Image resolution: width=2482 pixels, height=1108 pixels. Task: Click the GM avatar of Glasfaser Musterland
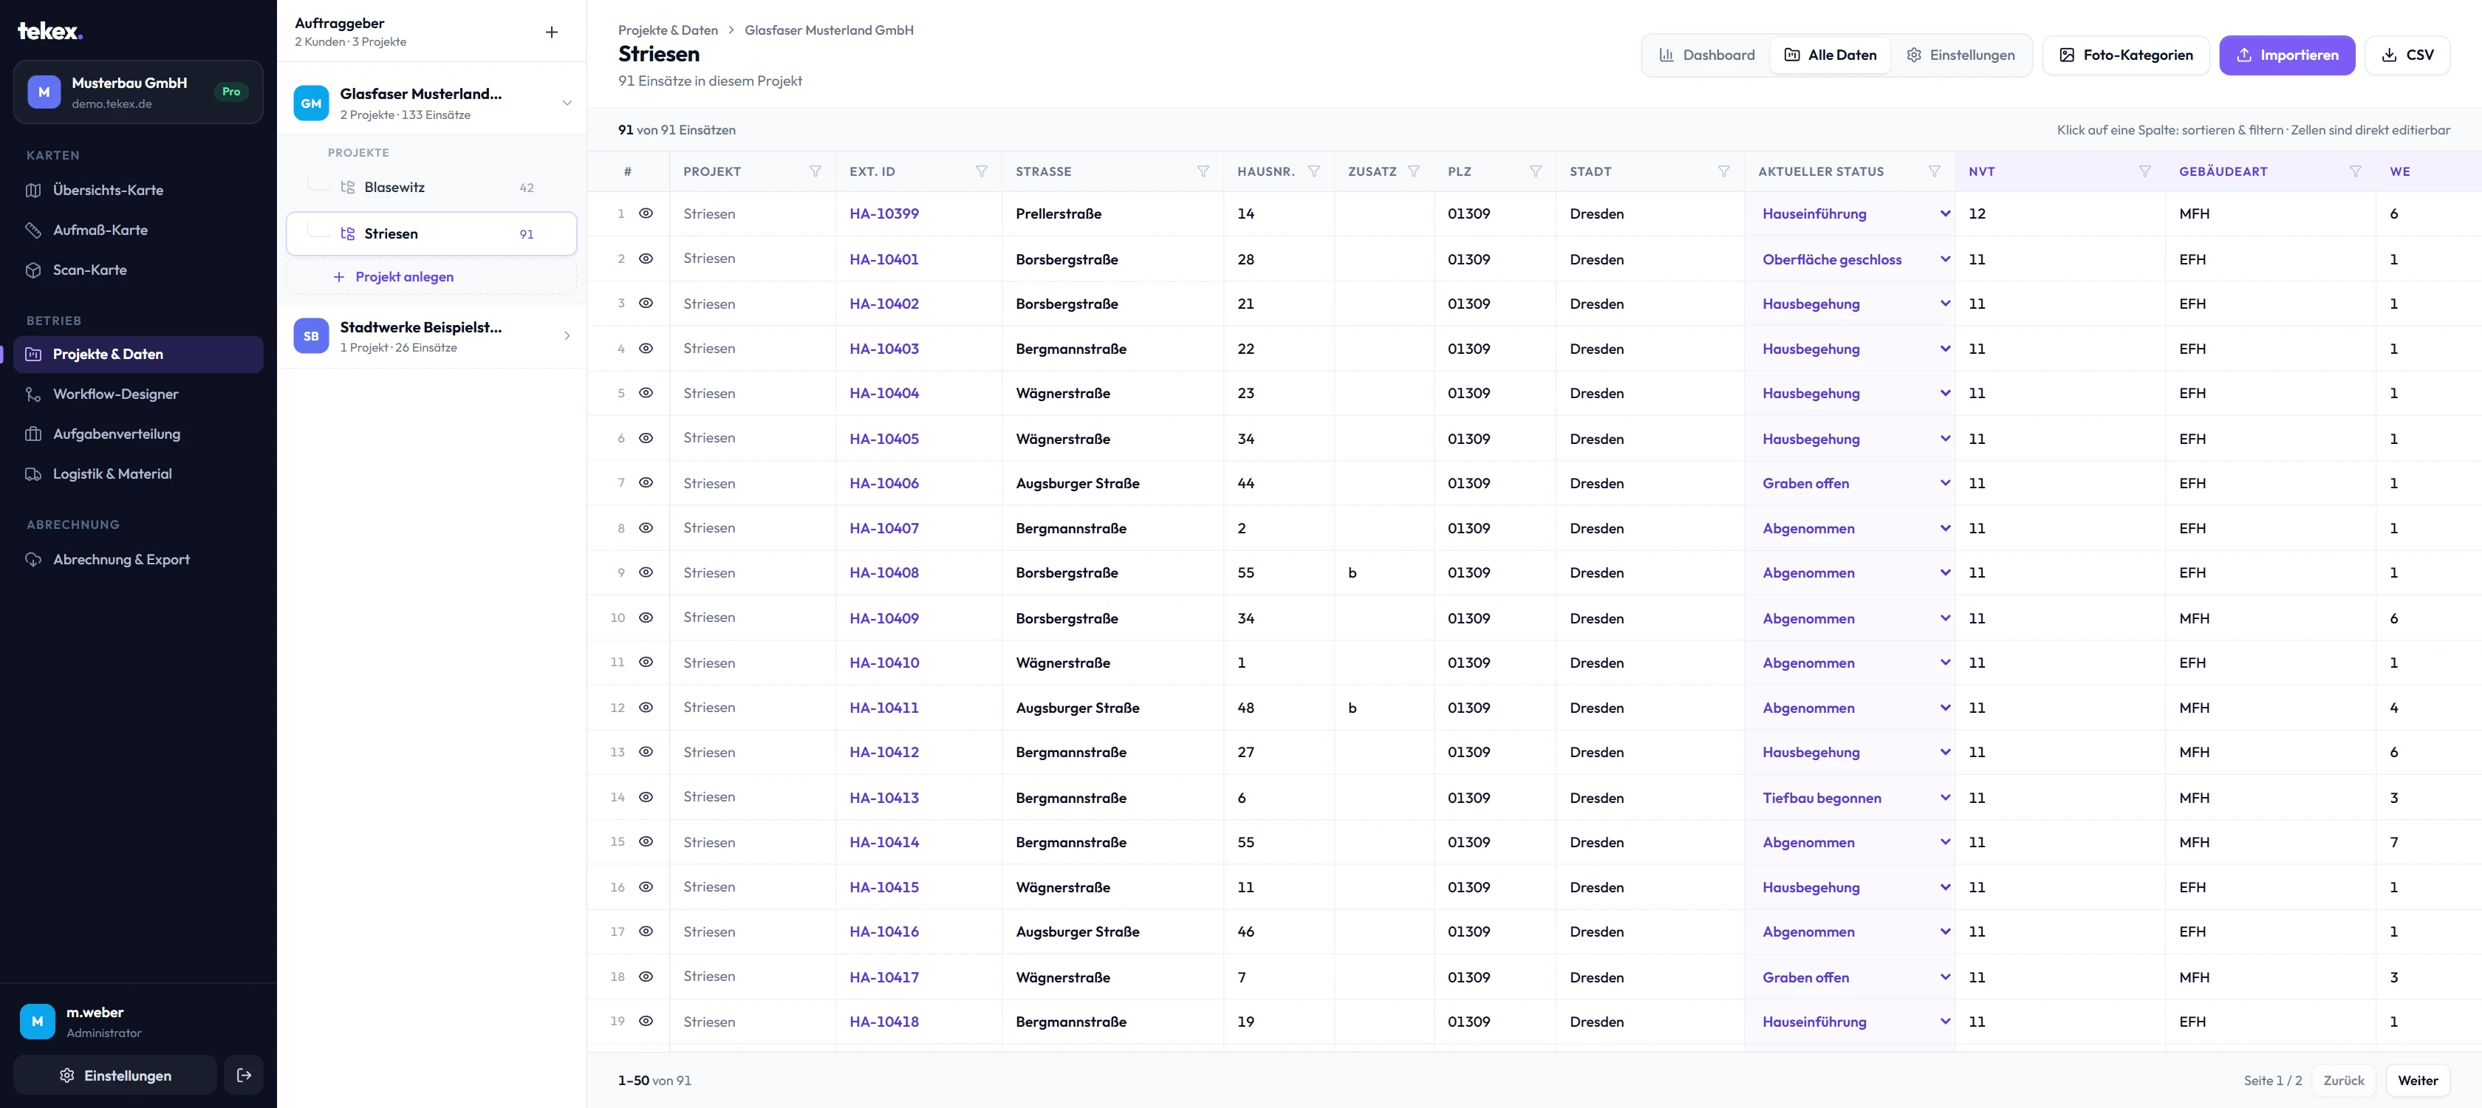click(311, 103)
